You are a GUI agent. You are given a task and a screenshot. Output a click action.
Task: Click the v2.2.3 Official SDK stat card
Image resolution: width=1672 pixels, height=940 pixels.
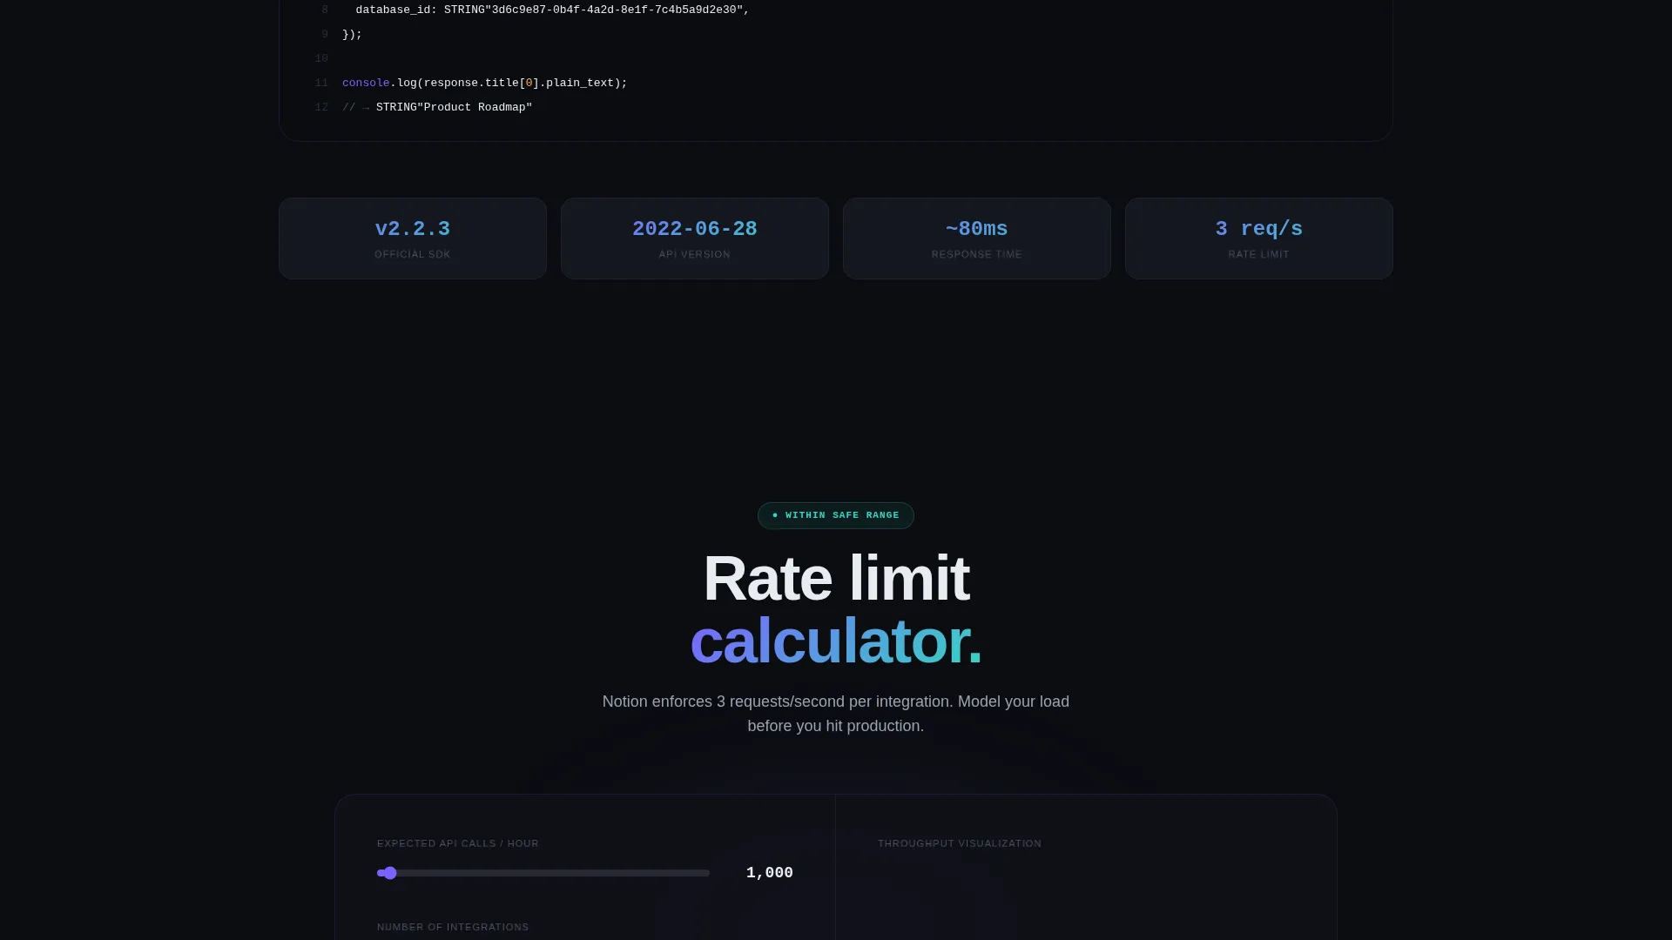pyautogui.click(x=413, y=238)
